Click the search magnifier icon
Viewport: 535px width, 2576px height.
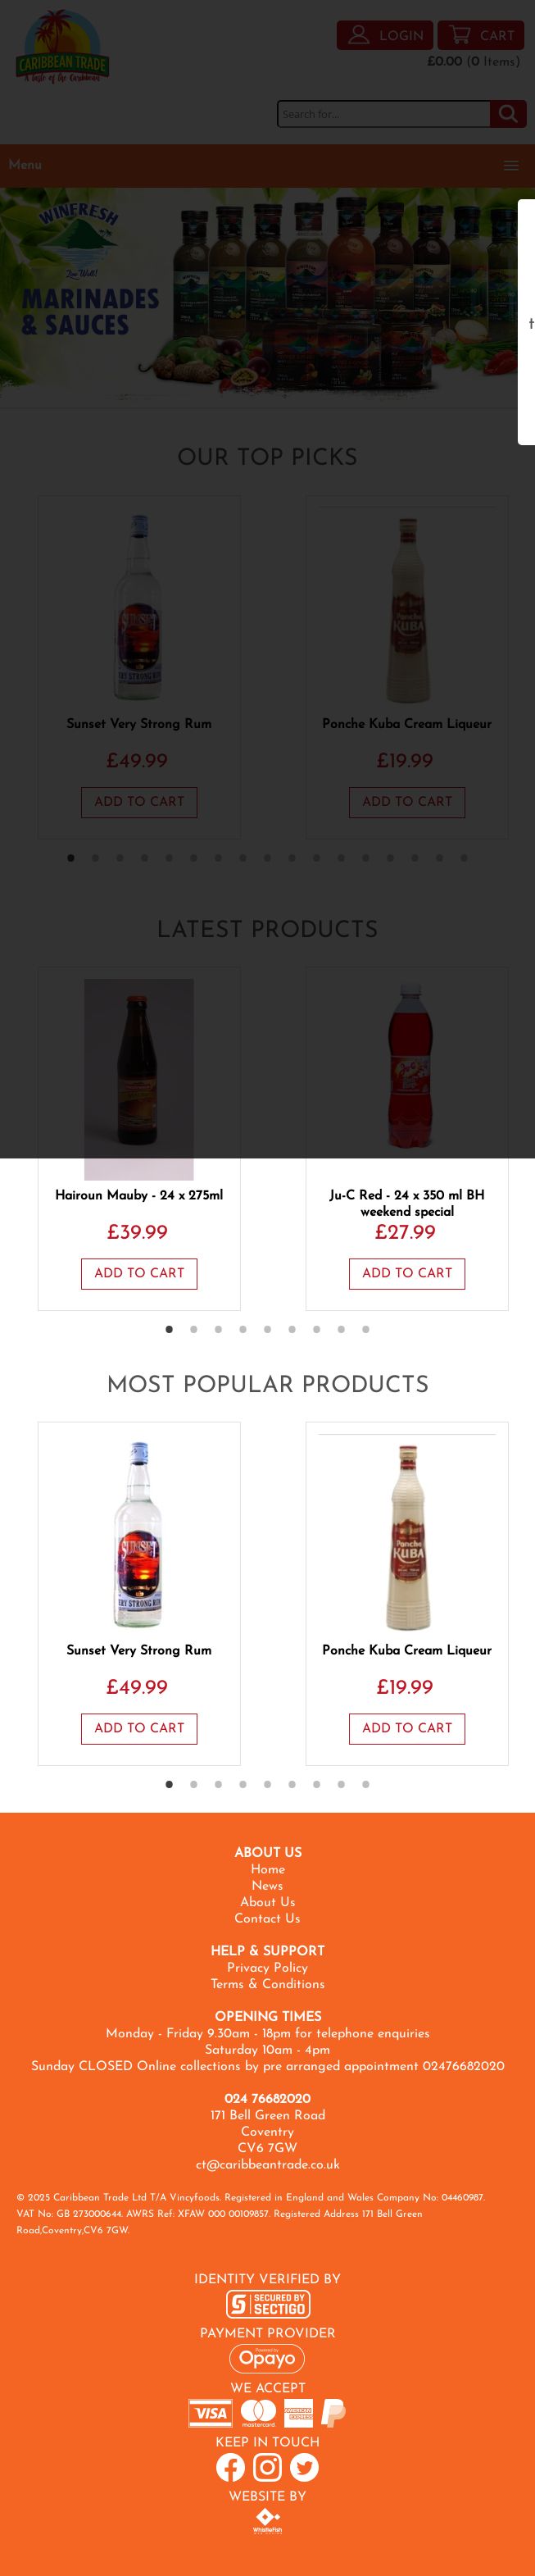[x=507, y=114]
